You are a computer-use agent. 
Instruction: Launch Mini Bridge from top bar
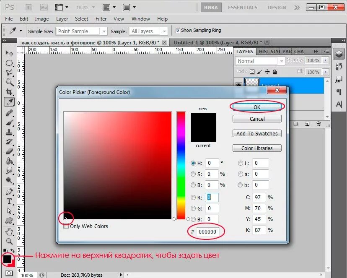point(44,8)
